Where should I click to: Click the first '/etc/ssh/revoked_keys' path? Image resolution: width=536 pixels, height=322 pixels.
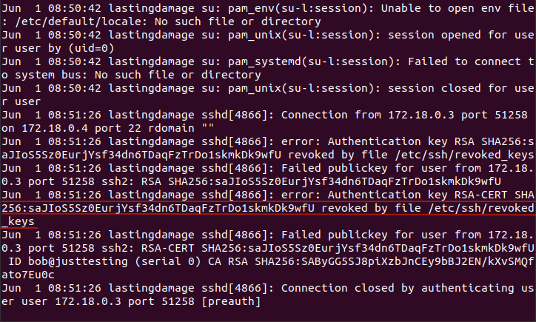[x=465, y=155]
